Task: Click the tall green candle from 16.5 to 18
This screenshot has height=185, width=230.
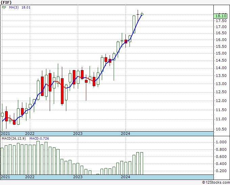Action: click(134, 24)
